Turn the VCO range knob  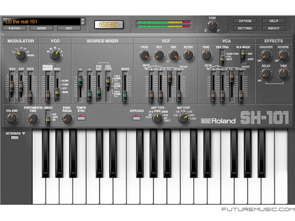click(55, 55)
